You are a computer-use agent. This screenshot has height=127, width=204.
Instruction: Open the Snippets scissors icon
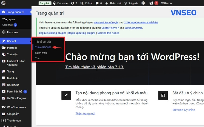(x=125, y=3)
